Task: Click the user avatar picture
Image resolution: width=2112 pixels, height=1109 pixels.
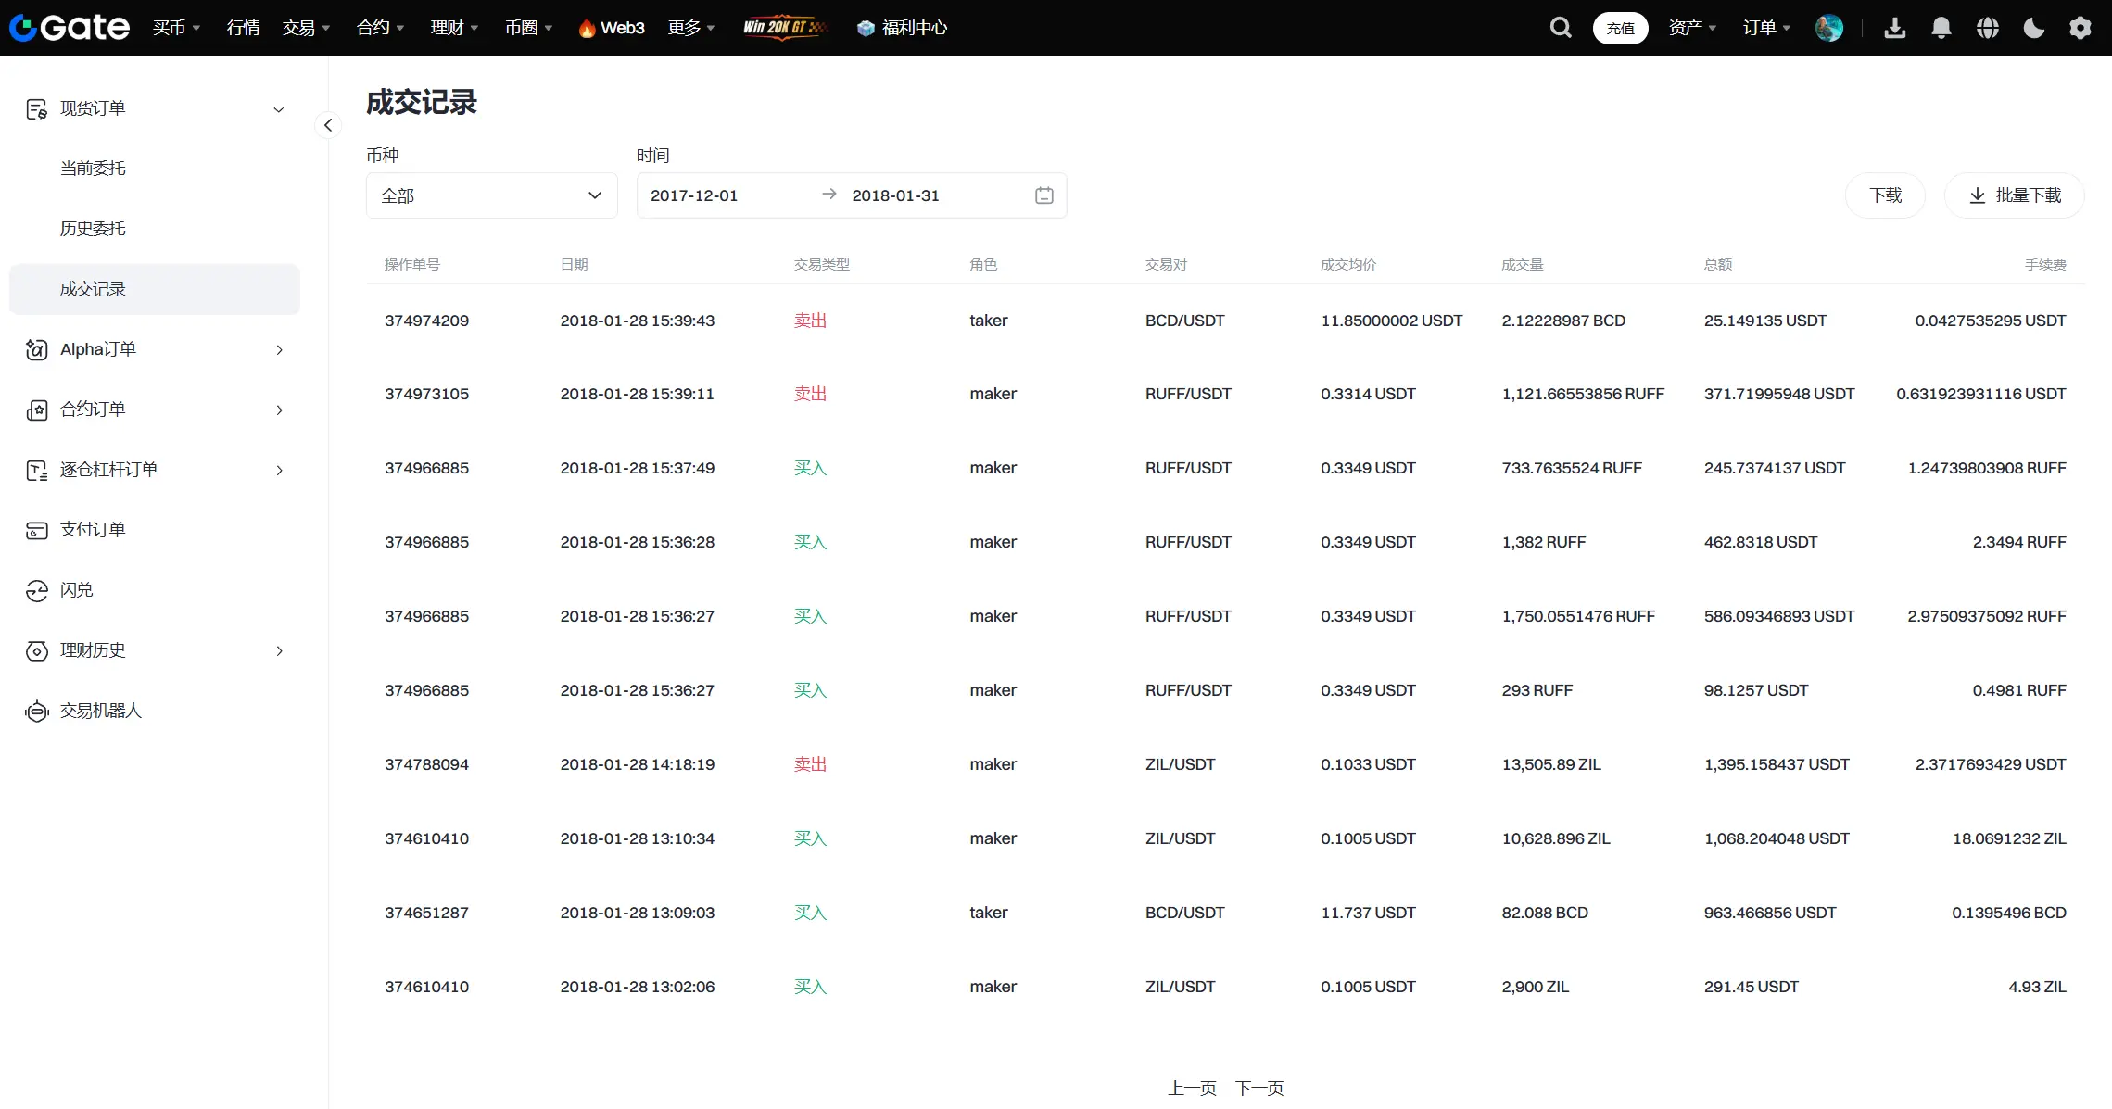Action: (1828, 28)
